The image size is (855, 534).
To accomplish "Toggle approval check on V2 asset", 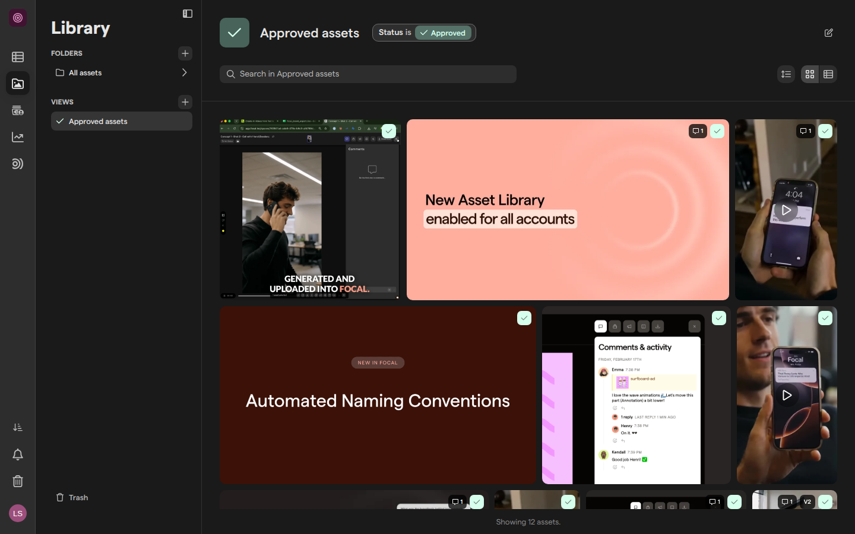I will point(825,502).
